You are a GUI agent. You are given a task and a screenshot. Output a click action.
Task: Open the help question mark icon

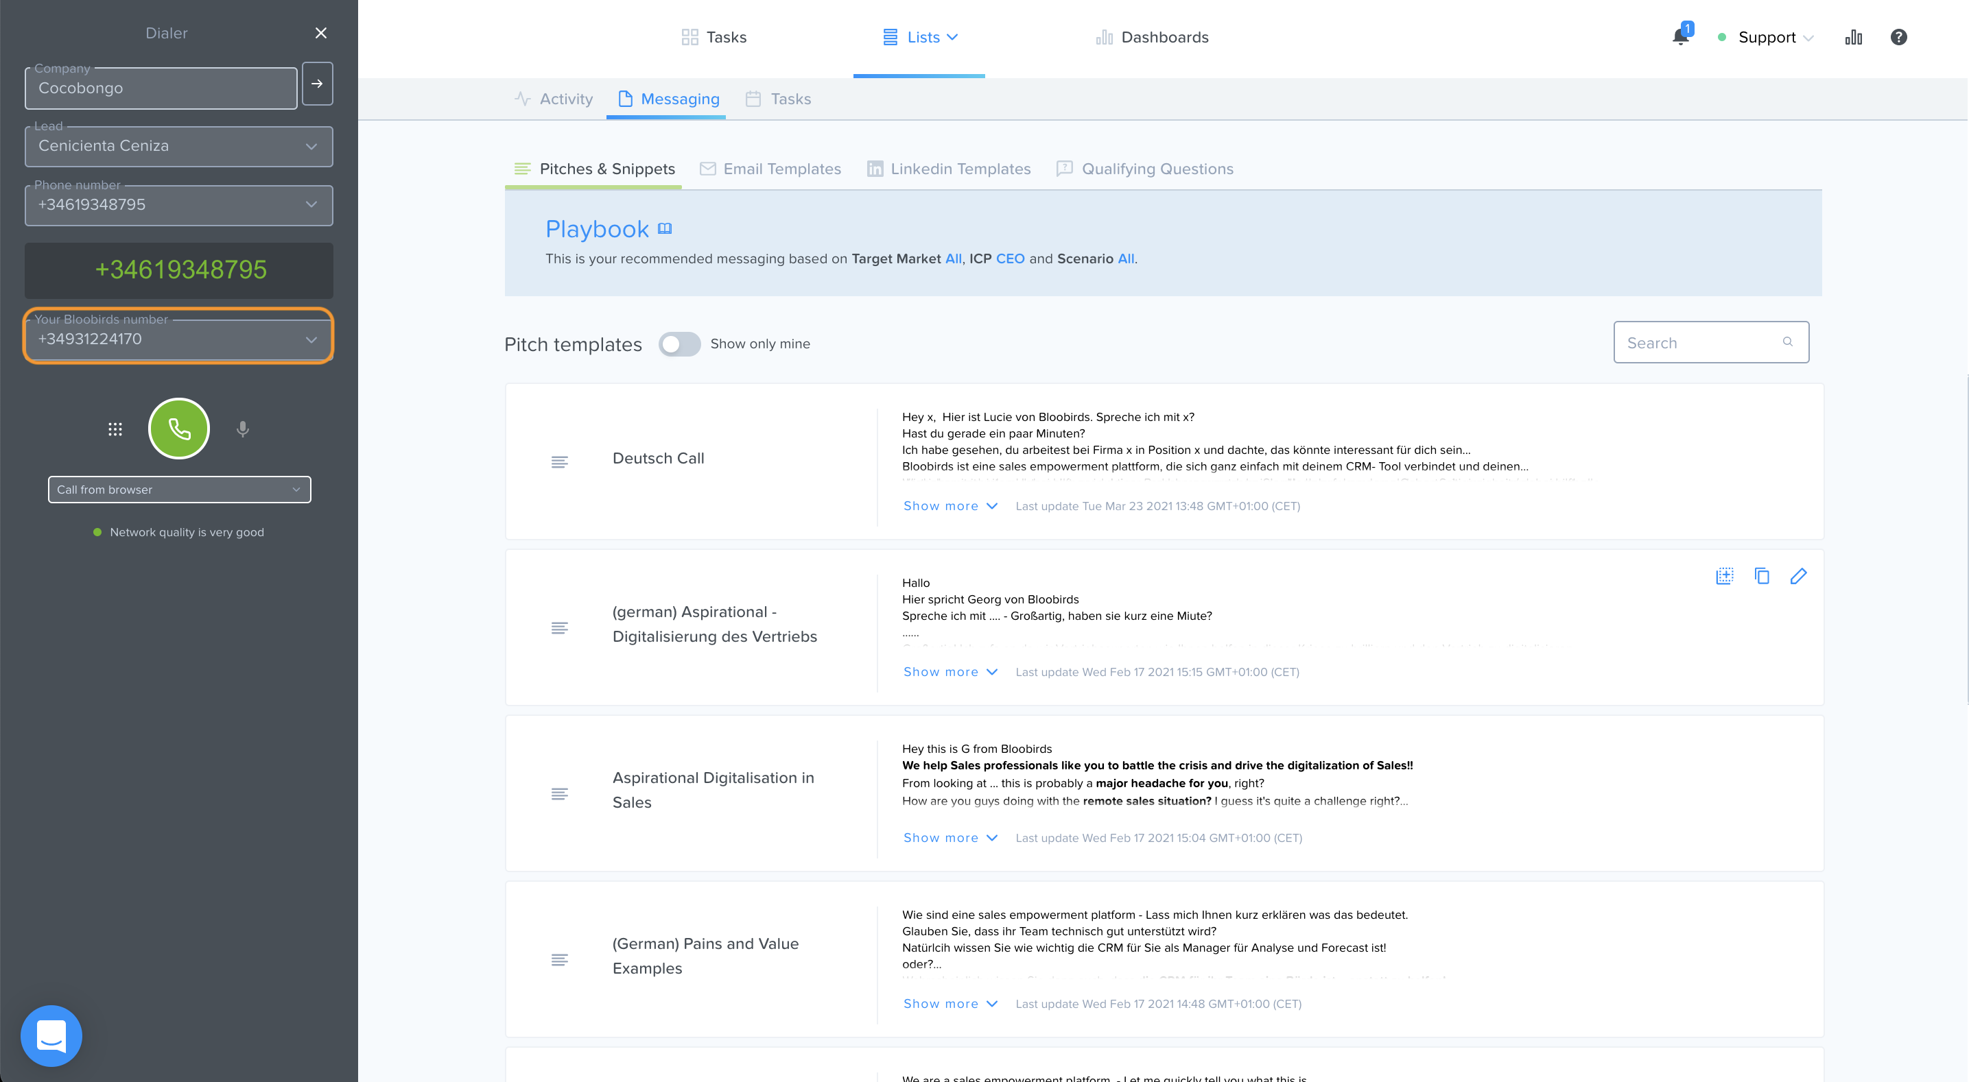click(x=1899, y=38)
